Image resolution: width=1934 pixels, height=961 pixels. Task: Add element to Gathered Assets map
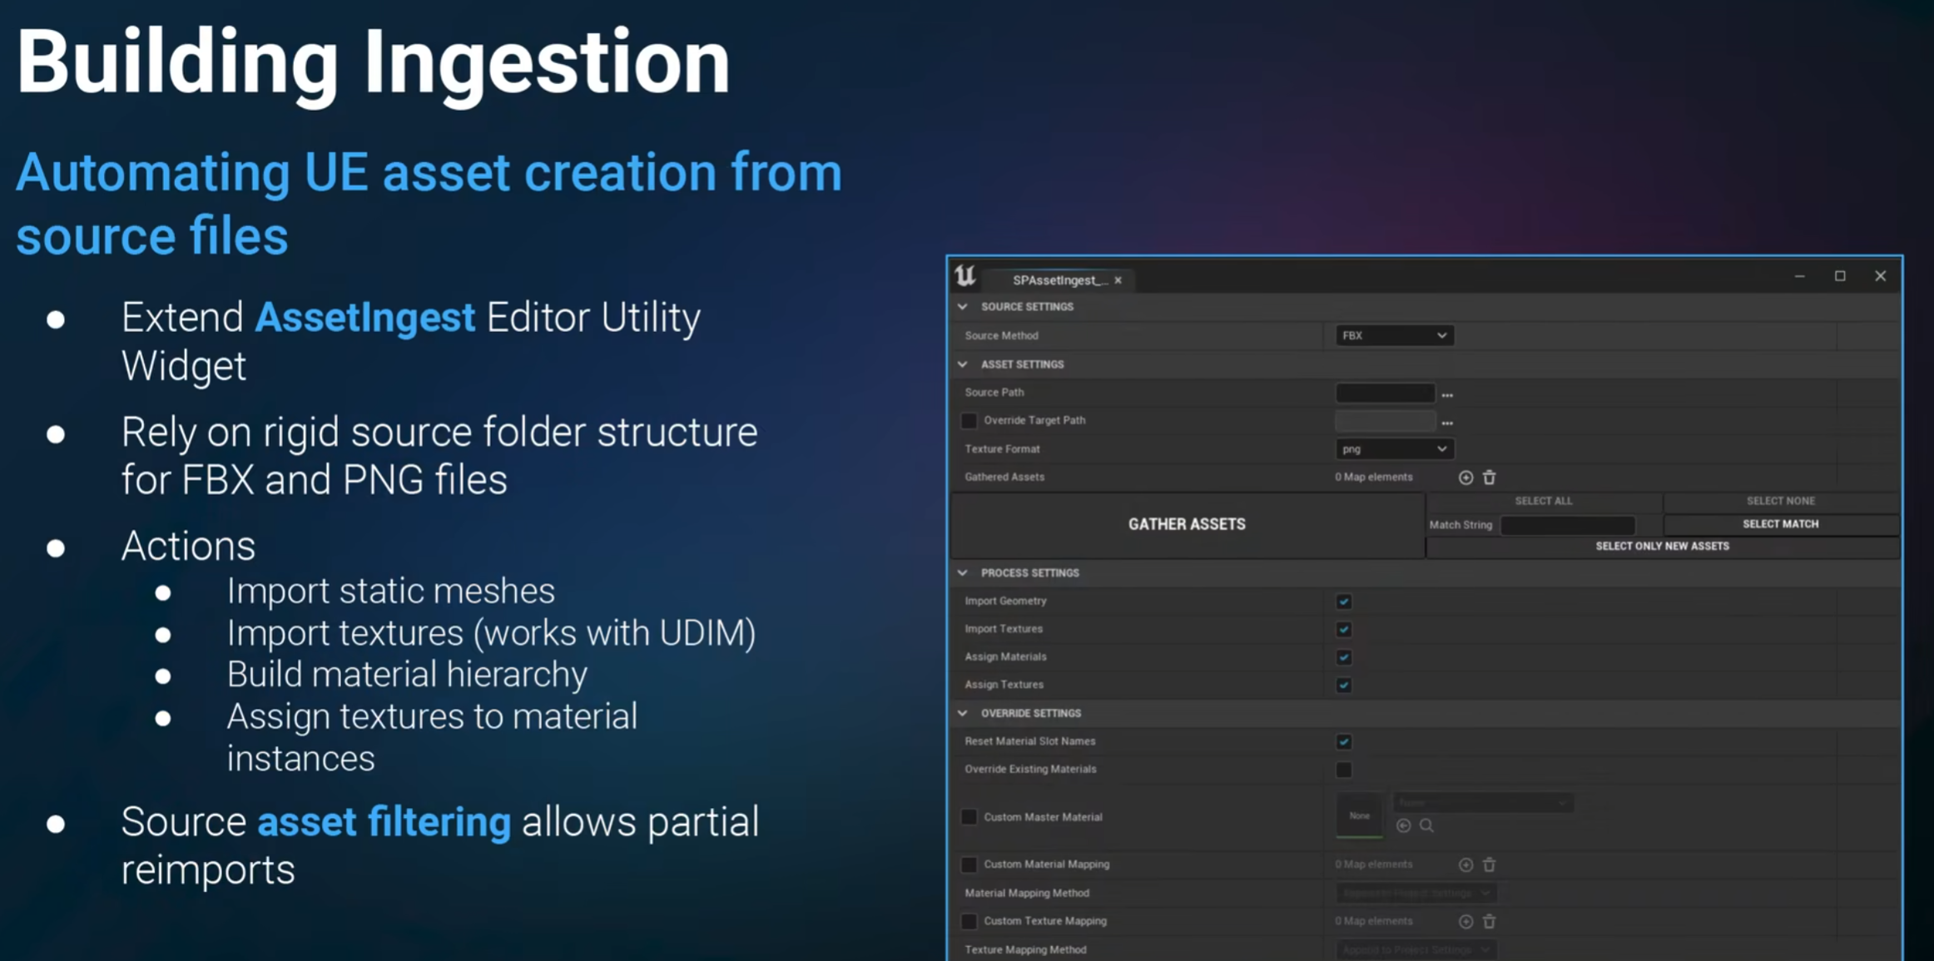[1465, 478]
